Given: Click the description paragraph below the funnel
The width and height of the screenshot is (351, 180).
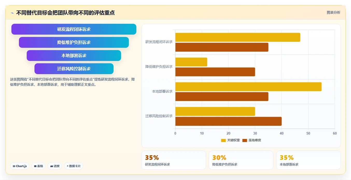Looking at the screenshot, I should pyautogui.click(x=72, y=82).
